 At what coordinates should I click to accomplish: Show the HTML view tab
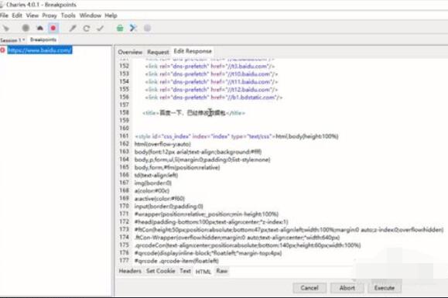(x=203, y=272)
